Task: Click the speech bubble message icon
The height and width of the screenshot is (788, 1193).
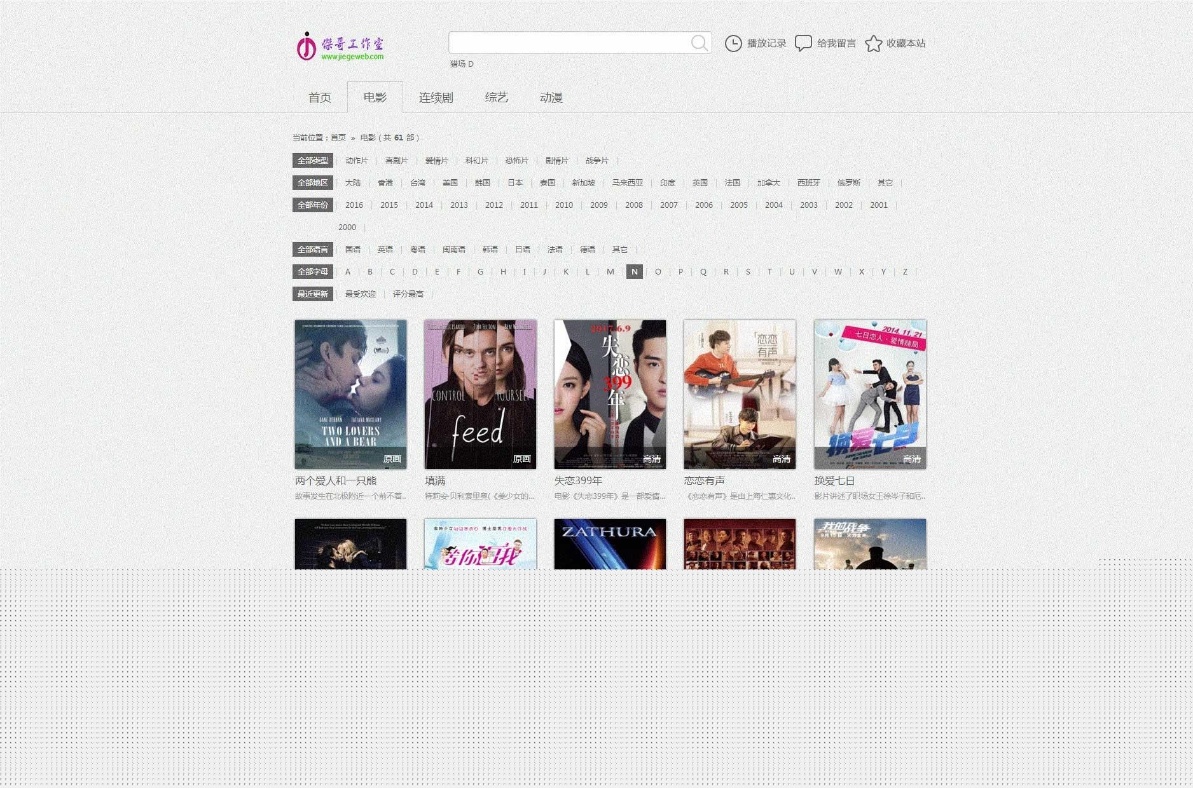Action: (803, 43)
